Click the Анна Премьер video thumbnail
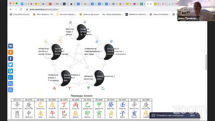The height and width of the screenshot is (121, 215). click(x=196, y=10)
